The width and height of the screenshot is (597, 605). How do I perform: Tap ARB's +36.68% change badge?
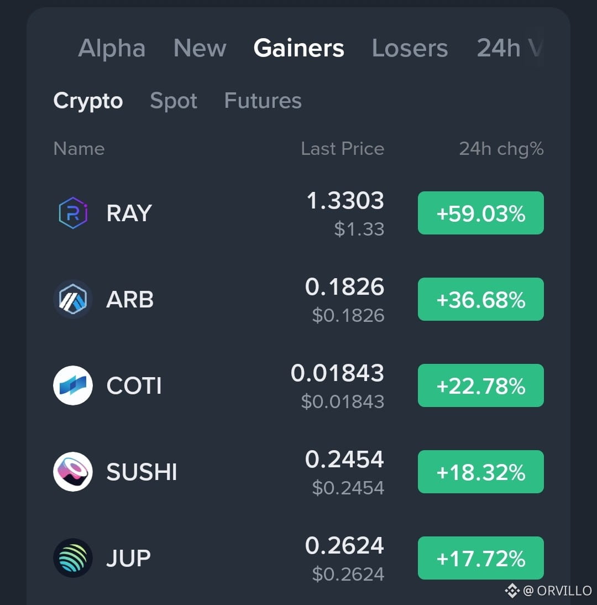(x=481, y=299)
